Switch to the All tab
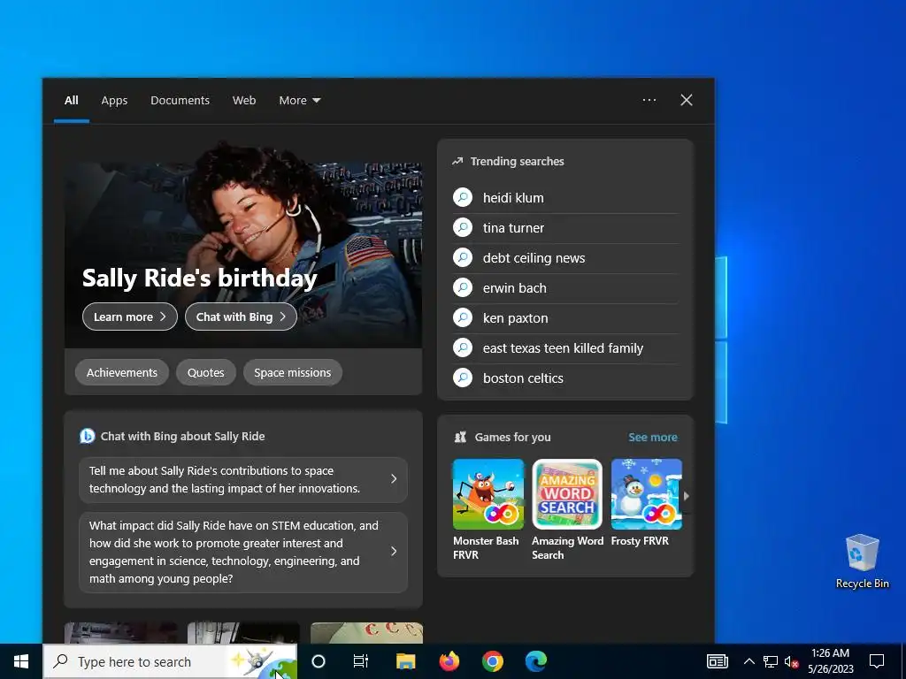Viewport: 906px width, 679px height. (72, 101)
